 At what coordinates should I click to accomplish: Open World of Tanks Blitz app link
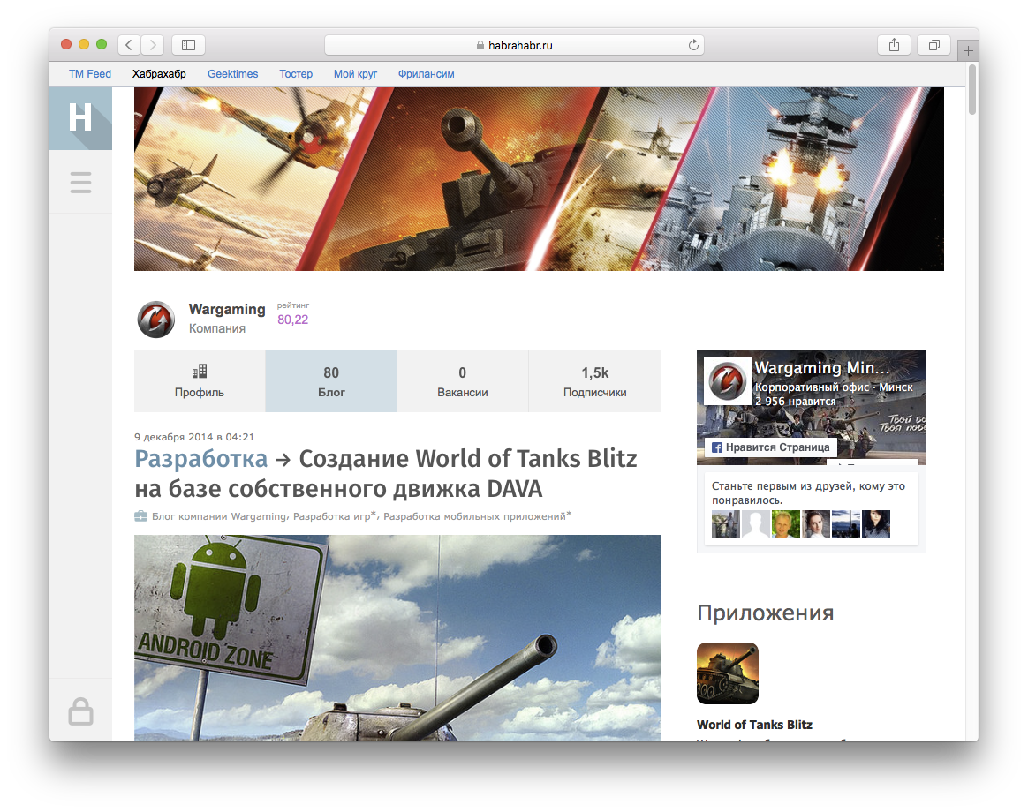(754, 725)
